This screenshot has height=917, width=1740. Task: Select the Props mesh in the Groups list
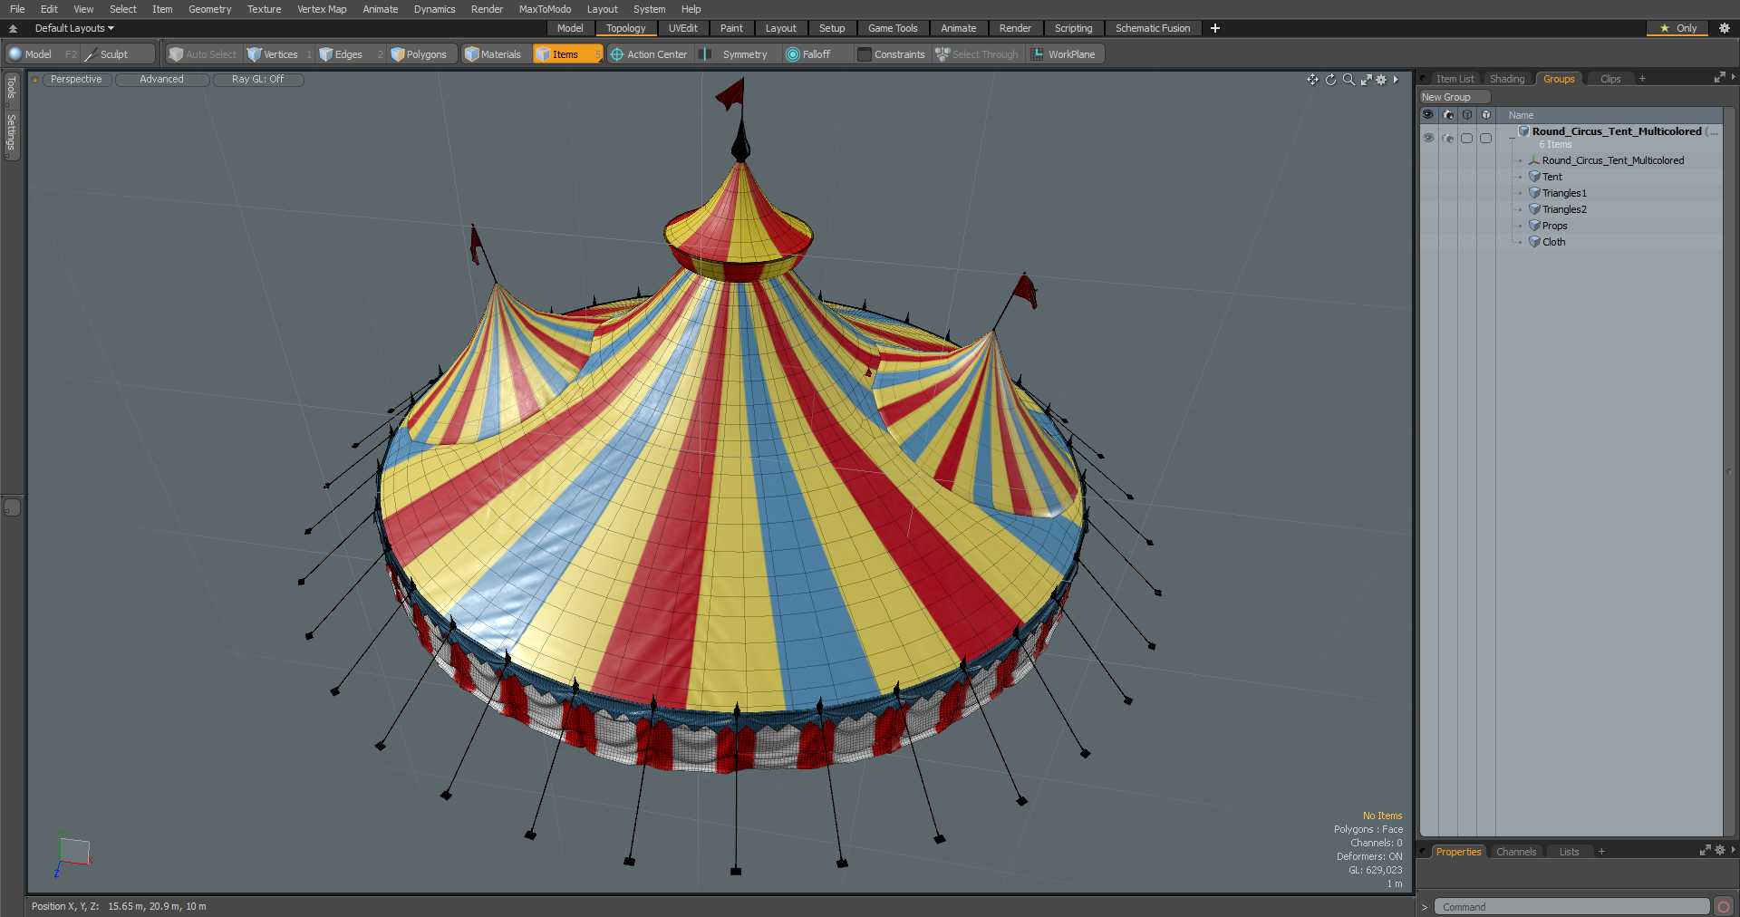tap(1554, 226)
